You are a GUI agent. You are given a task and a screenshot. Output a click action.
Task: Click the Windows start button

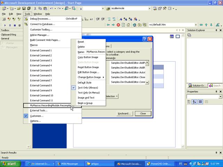pos(10,164)
